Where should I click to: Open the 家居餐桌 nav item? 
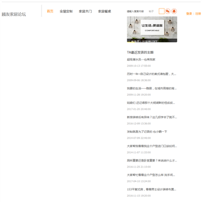104,11
